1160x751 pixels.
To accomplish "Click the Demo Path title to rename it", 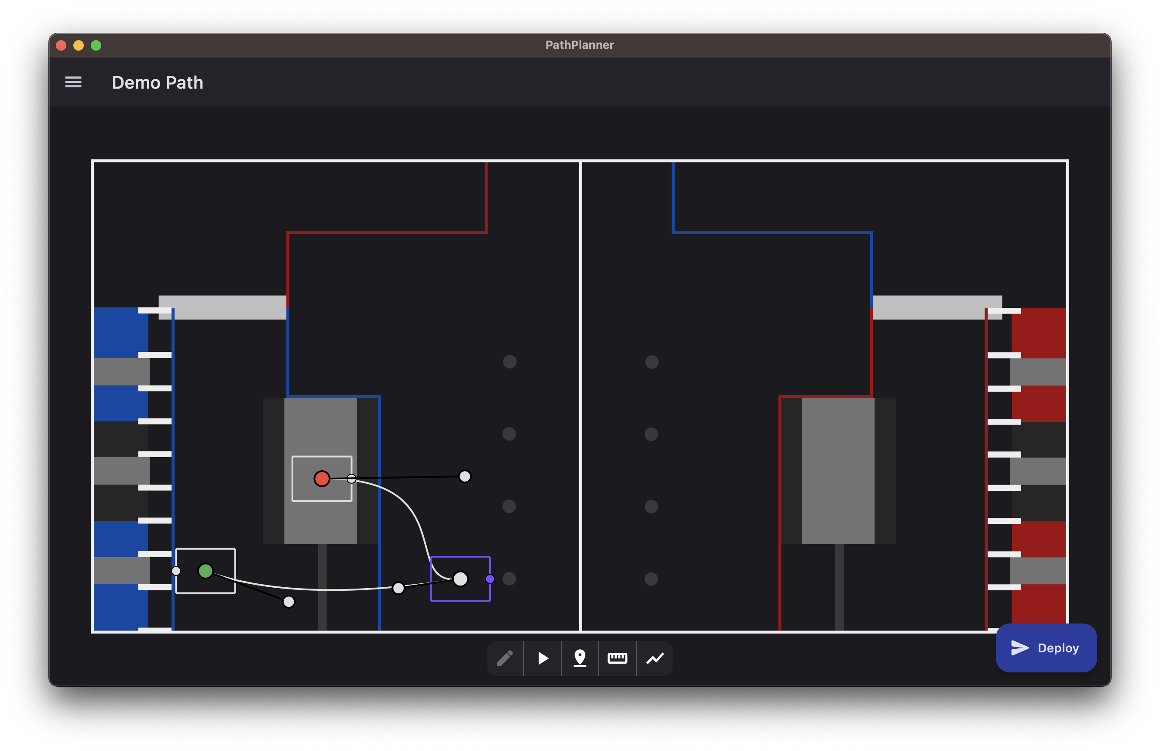I will pyautogui.click(x=158, y=82).
